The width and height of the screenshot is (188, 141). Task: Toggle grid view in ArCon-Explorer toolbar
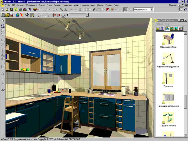162,28
